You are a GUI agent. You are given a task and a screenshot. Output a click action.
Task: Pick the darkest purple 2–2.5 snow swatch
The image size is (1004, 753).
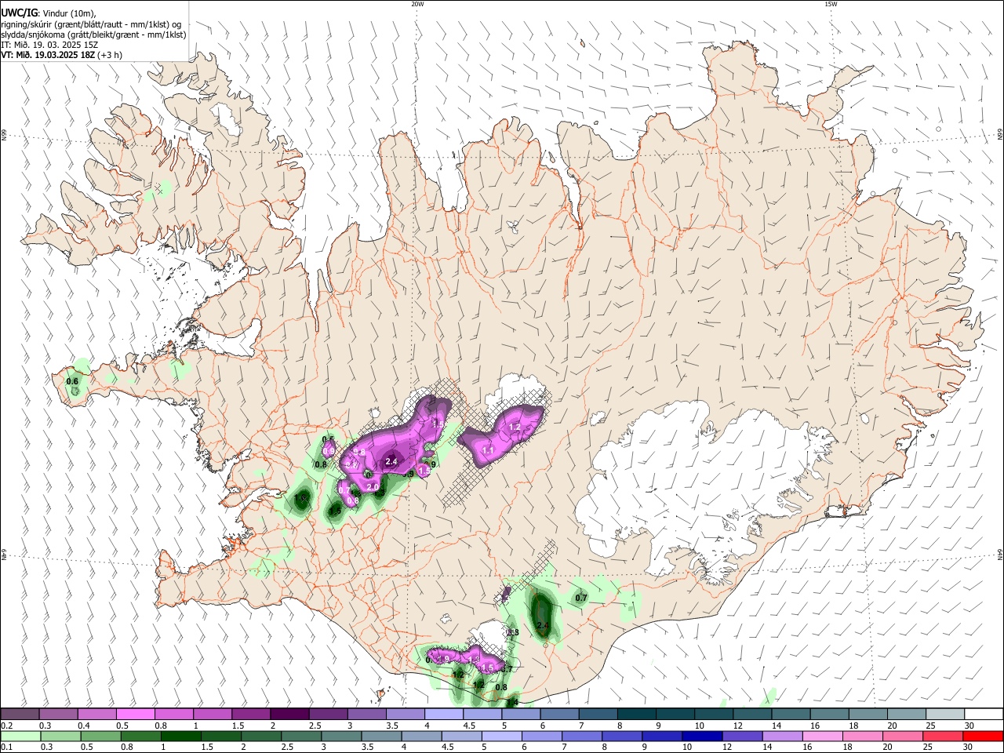(289, 715)
